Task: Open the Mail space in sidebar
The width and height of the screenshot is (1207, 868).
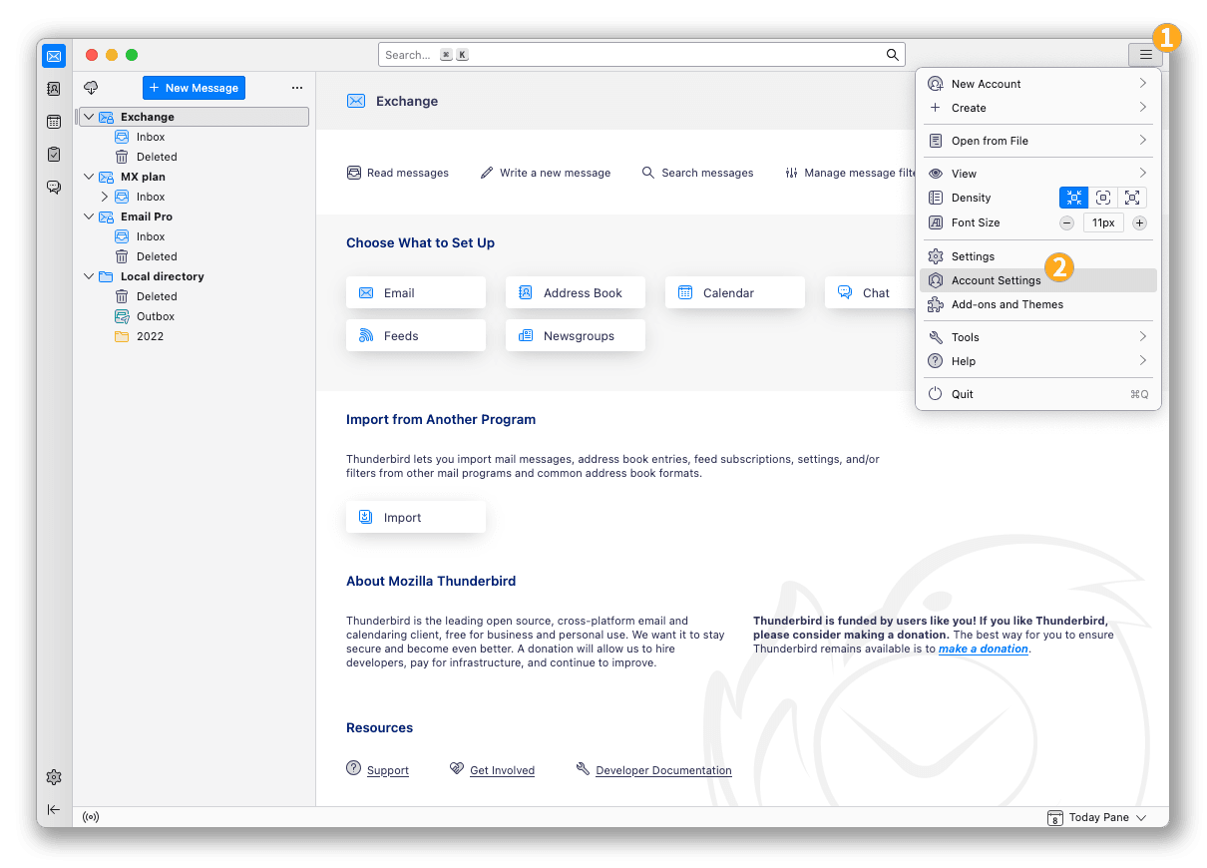Action: point(54,56)
